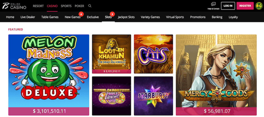The height and width of the screenshot is (117, 264).
Task: Go to the Poker section
Action: [x=79, y=6]
